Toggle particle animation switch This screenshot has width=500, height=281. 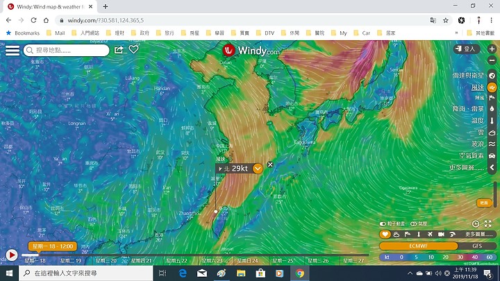383,223
